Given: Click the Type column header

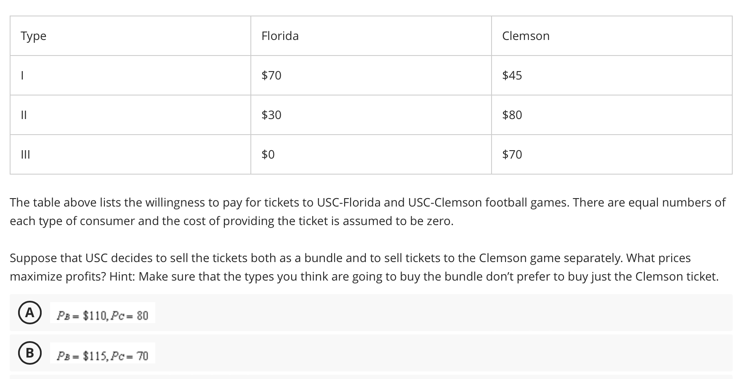Looking at the screenshot, I should click(x=34, y=36).
